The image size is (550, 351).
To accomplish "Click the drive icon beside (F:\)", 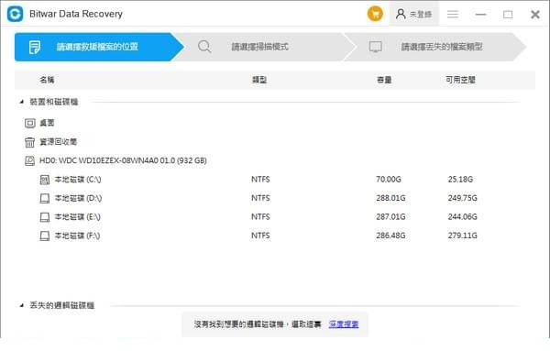I will pyautogui.click(x=45, y=236).
